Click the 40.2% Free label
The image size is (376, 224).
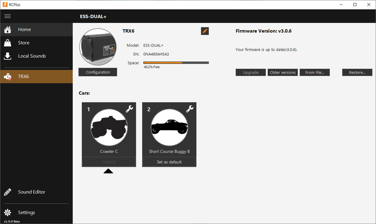[152, 67]
